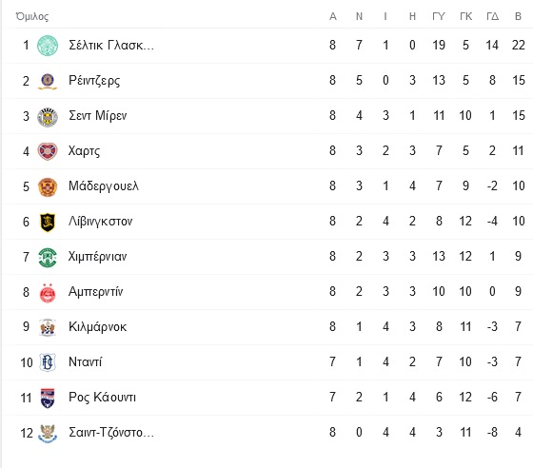The height and width of the screenshot is (468, 533).
Task: Select the Hibernian green crest
Action: coord(48,257)
